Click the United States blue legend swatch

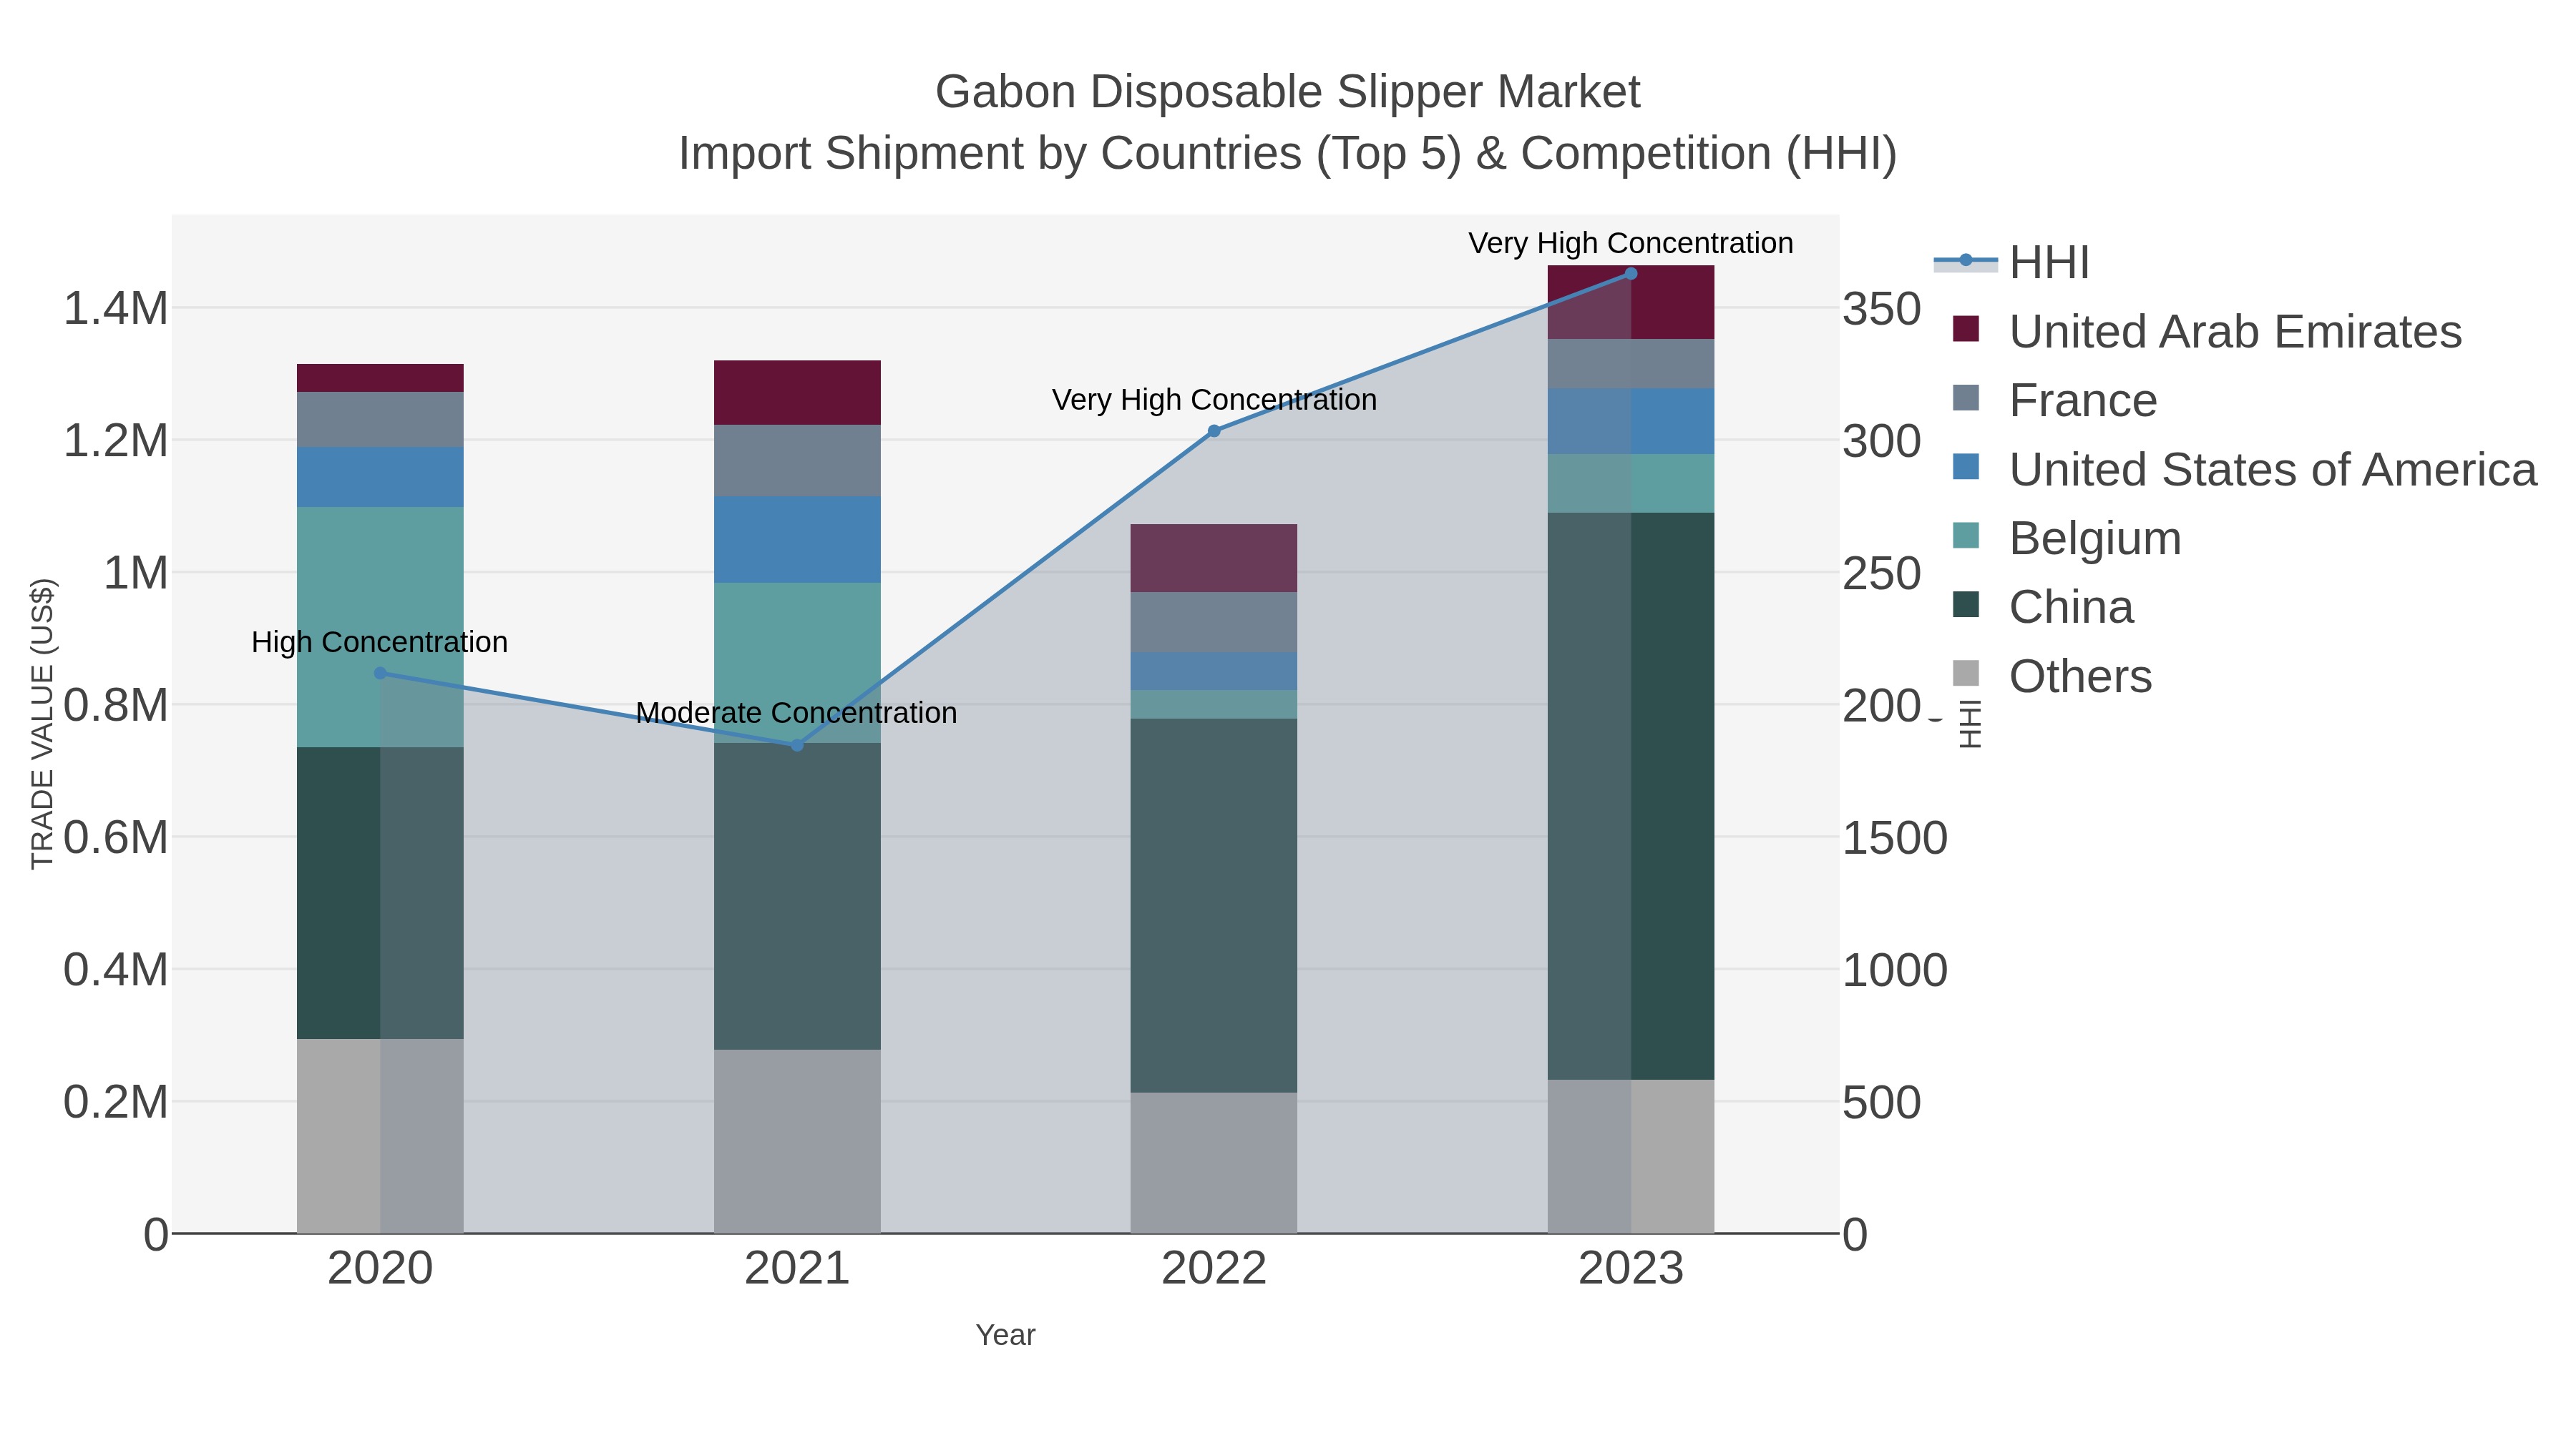point(1966,467)
